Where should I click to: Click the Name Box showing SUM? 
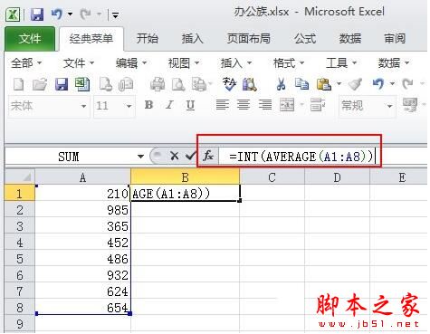(69, 157)
